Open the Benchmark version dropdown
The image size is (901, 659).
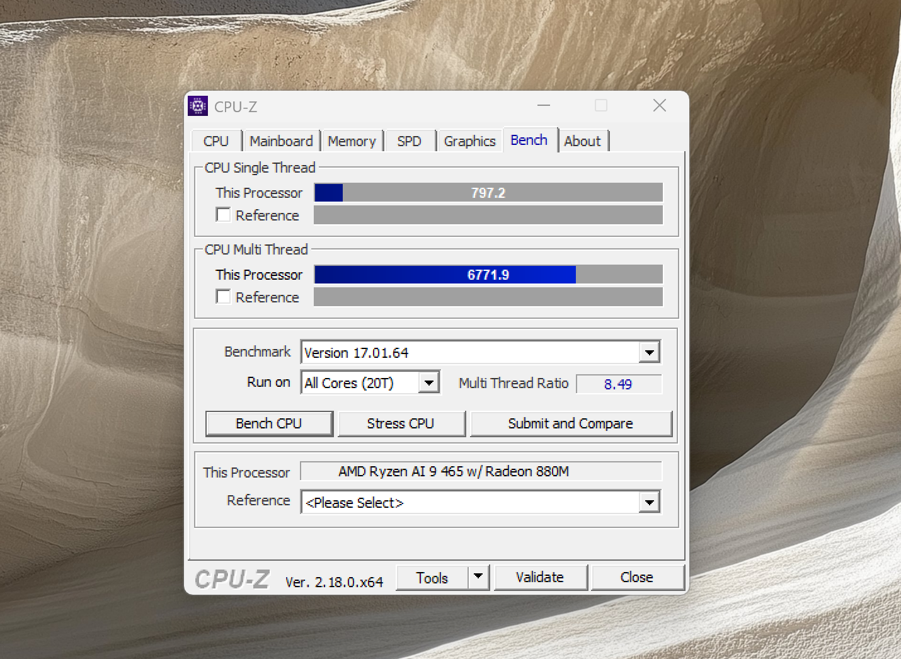point(649,352)
